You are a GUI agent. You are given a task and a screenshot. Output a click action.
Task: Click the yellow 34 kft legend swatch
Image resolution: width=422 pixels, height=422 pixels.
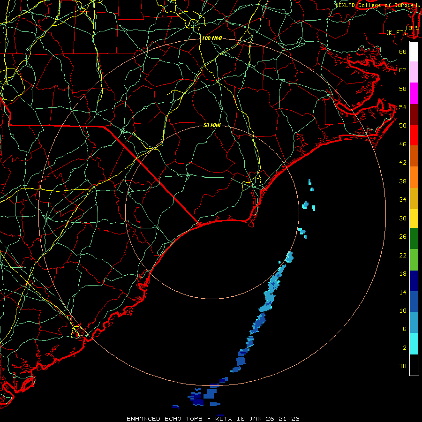(x=414, y=219)
